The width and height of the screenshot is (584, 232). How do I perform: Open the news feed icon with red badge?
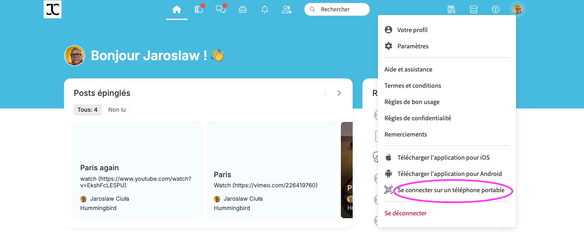point(199,9)
